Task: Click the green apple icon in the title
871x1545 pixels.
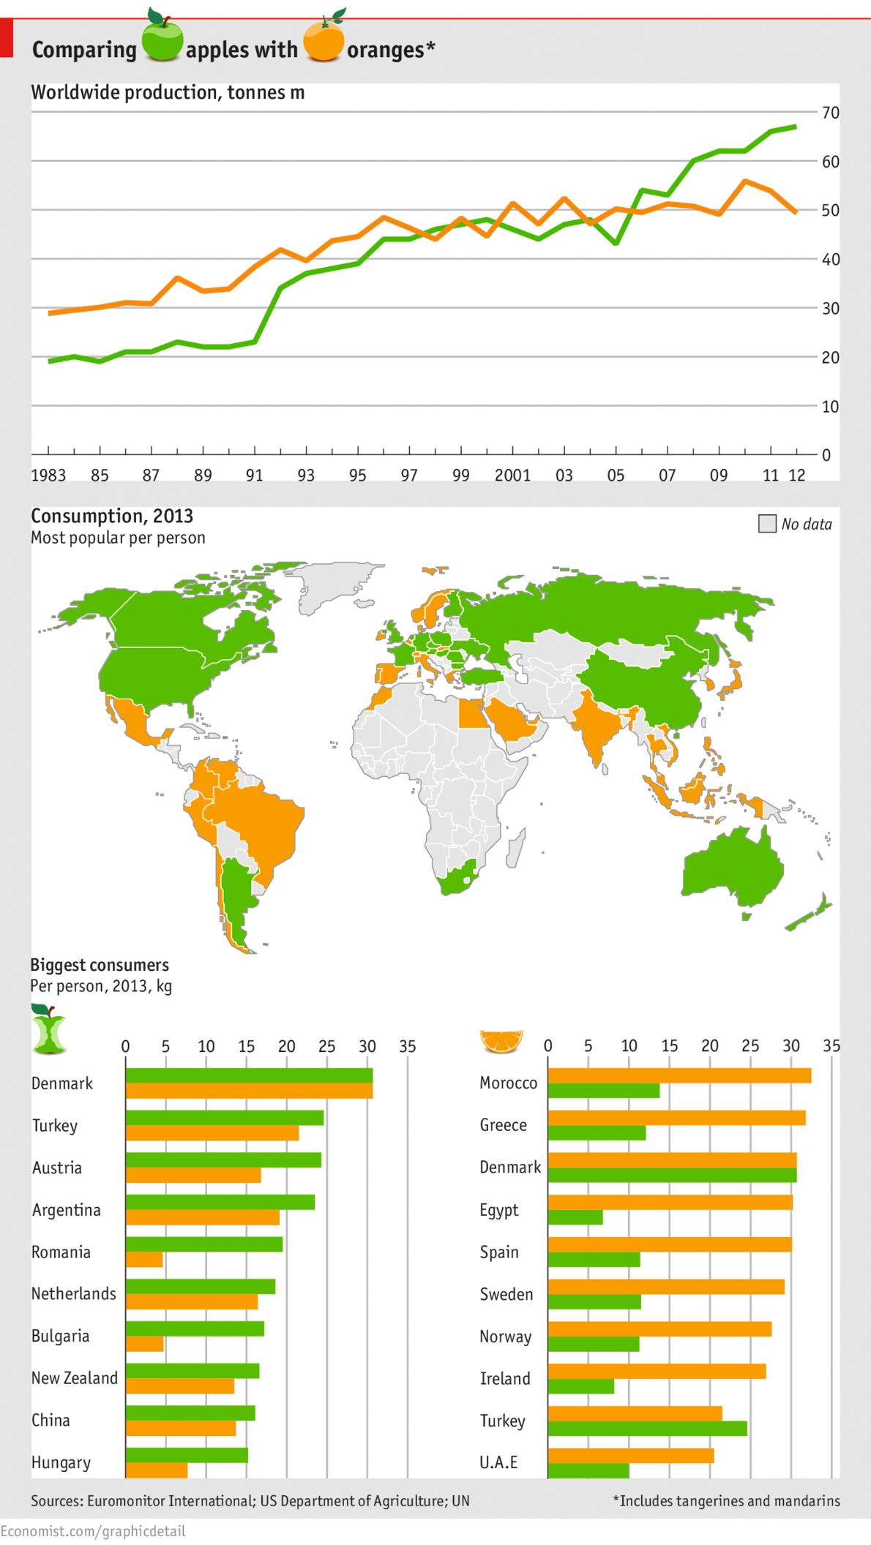Action: pos(162,35)
